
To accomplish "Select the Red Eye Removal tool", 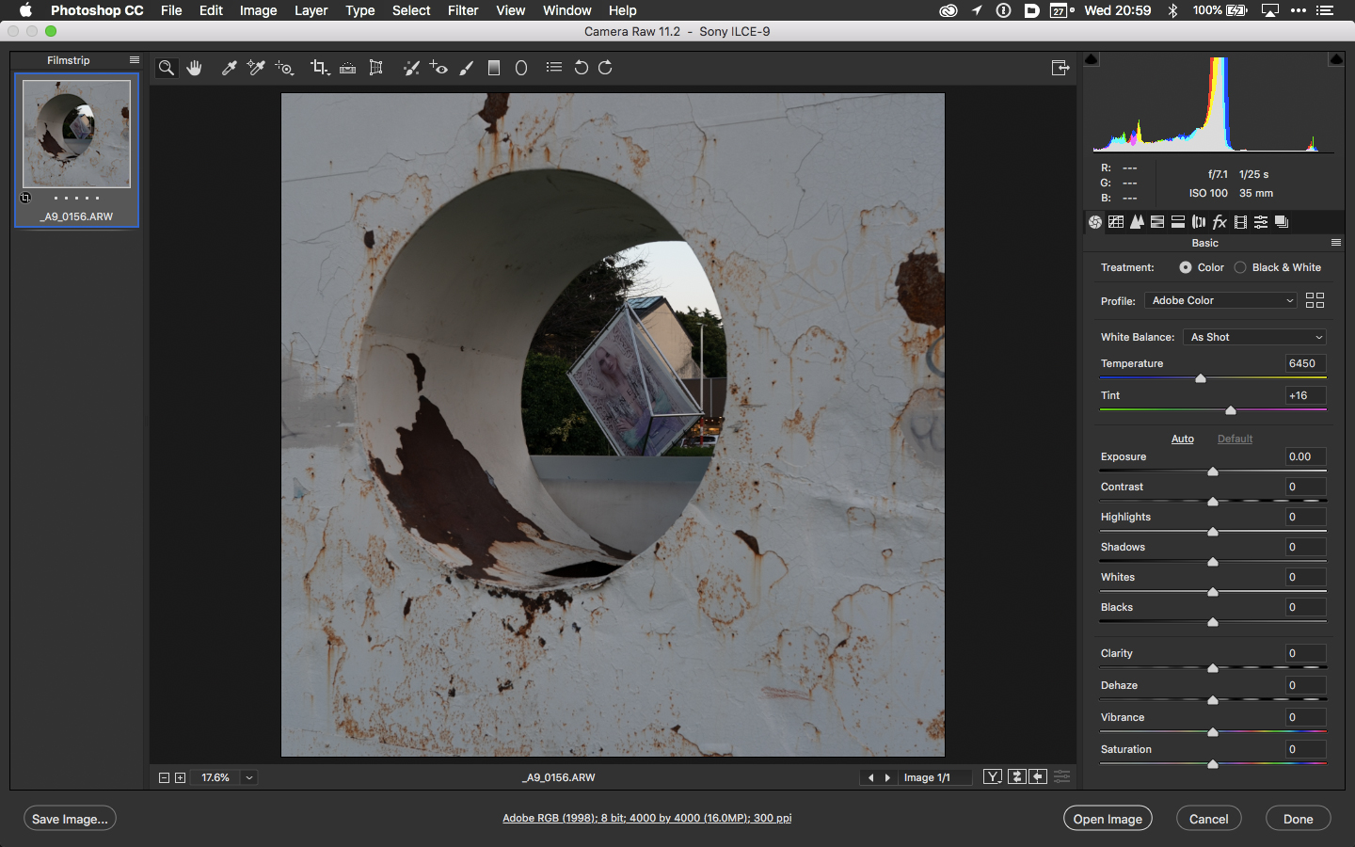I will pos(438,68).
